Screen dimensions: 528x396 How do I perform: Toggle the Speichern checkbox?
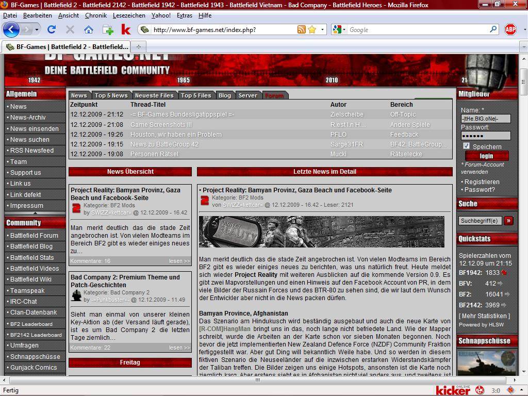[x=466, y=146]
